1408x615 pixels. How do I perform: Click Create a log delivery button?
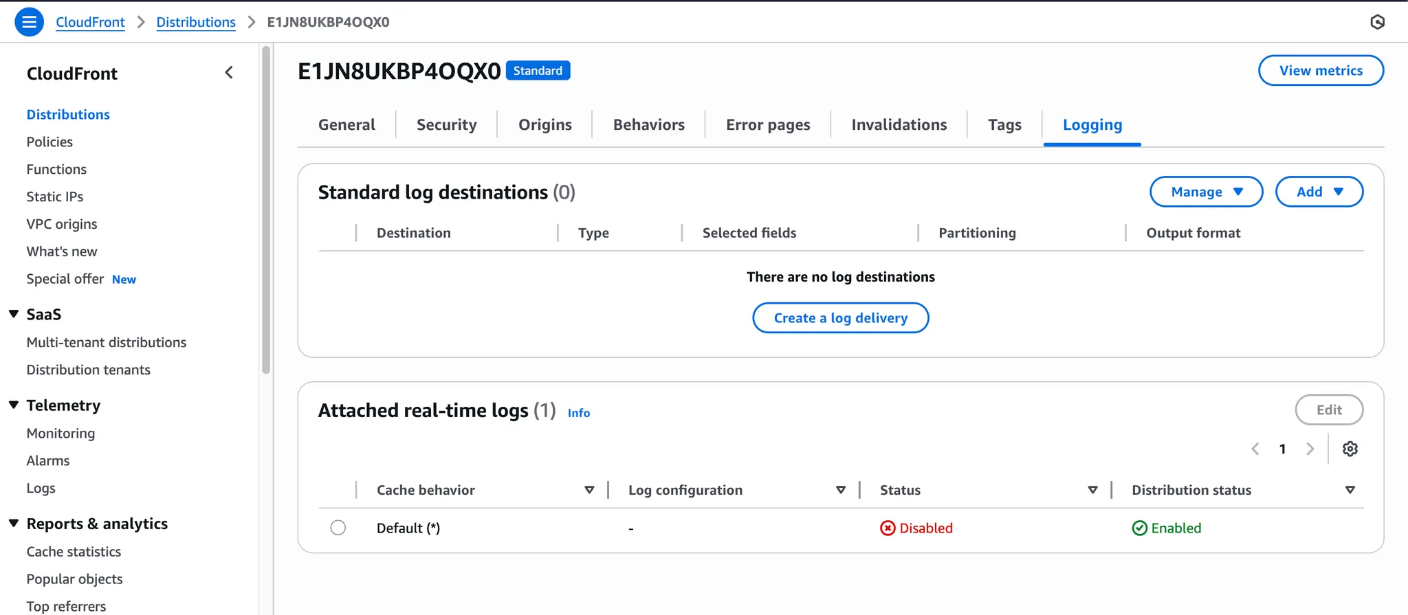coord(840,317)
